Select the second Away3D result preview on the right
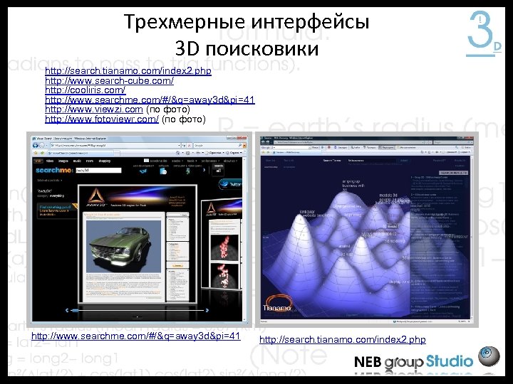The height and width of the screenshot is (384, 513). pyautogui.click(x=222, y=243)
